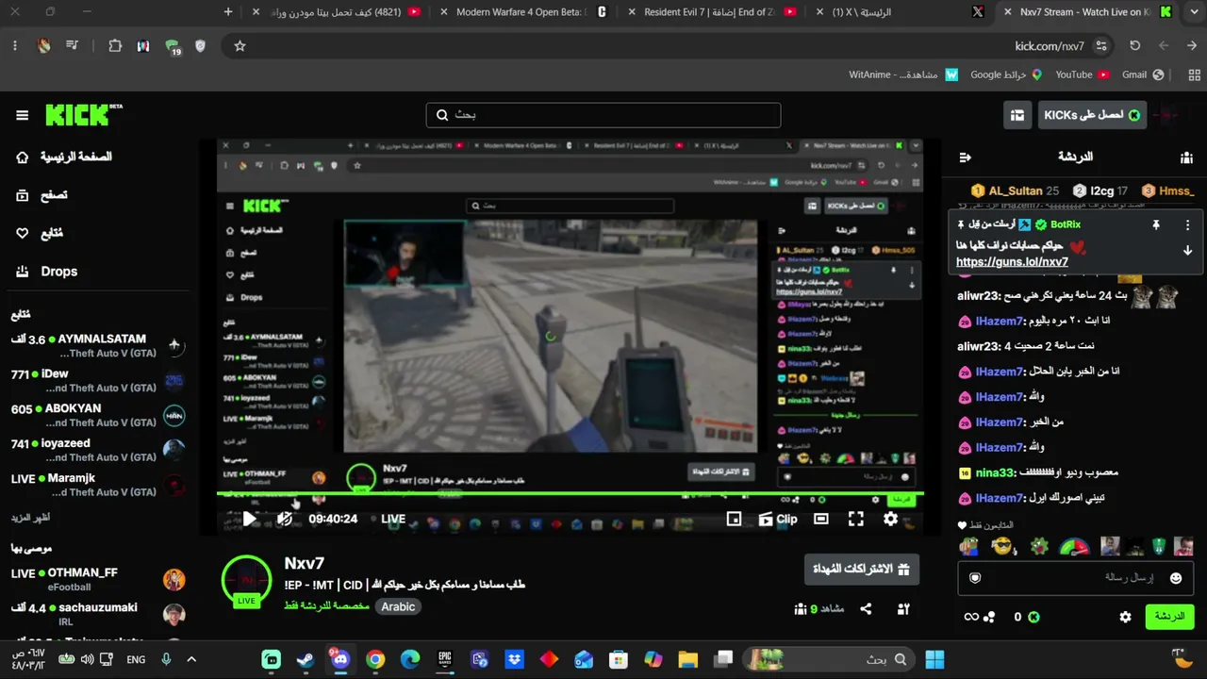The image size is (1207, 679).
Task: Open the الصفحة الرئيسية home page in sidebar
Action: tap(65, 157)
